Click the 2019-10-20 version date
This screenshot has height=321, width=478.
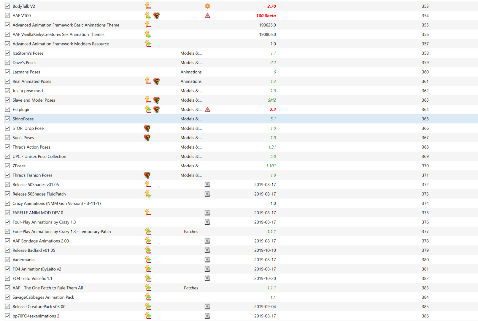tap(265, 278)
